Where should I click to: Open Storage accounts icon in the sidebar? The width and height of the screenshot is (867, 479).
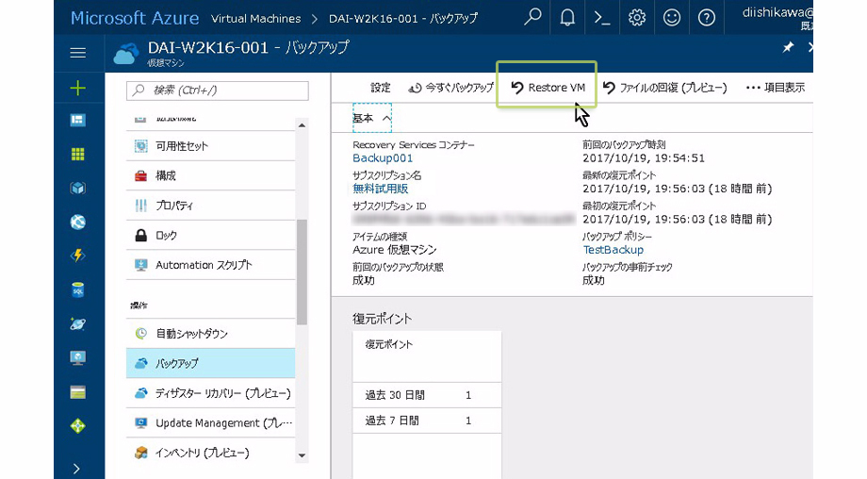78,392
